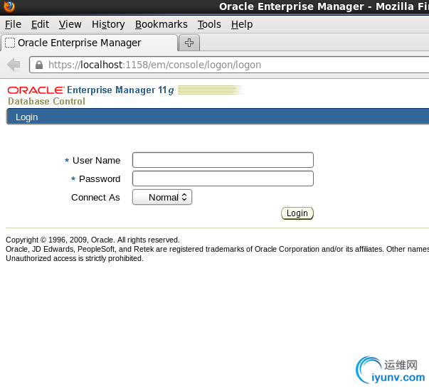Image resolution: width=429 pixels, height=389 pixels.
Task: Click the Copyright 1996, 2009 Oracle line
Action: click(x=92, y=240)
